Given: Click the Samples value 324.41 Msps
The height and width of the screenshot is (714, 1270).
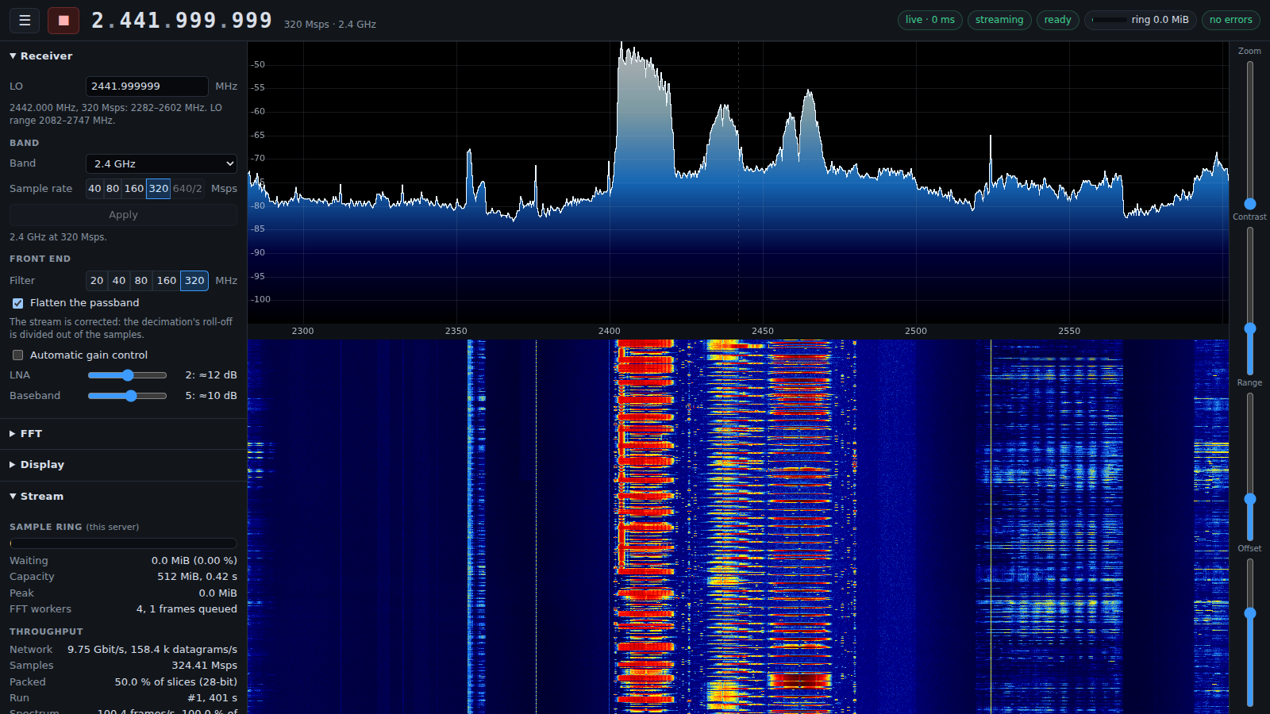Looking at the screenshot, I should tap(205, 666).
